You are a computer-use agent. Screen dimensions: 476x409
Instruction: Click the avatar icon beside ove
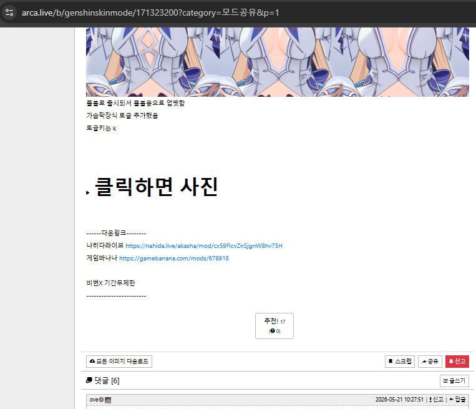(108, 400)
